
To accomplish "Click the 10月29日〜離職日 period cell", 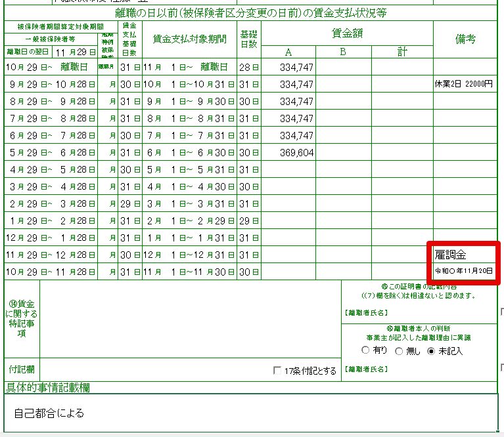I will click(x=51, y=67).
